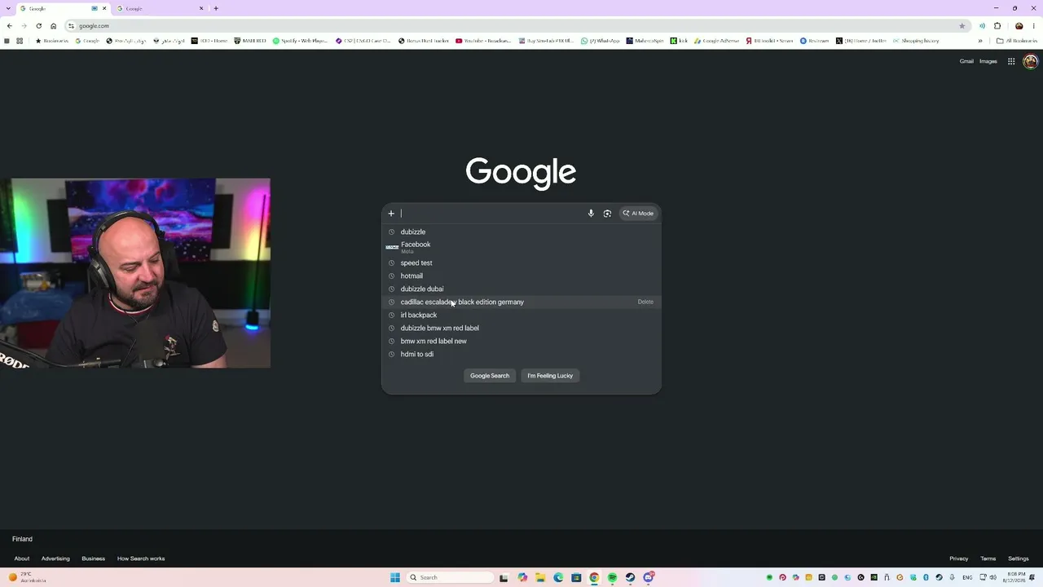Image resolution: width=1043 pixels, height=587 pixels.
Task: Click the plus icon in the search box
Action: pyautogui.click(x=391, y=214)
